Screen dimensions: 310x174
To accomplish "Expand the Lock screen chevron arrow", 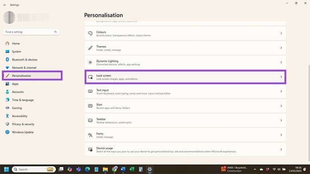I will point(281,77).
